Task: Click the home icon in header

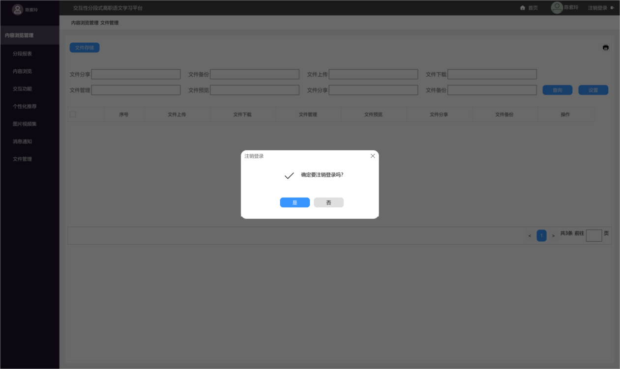Action: click(523, 8)
